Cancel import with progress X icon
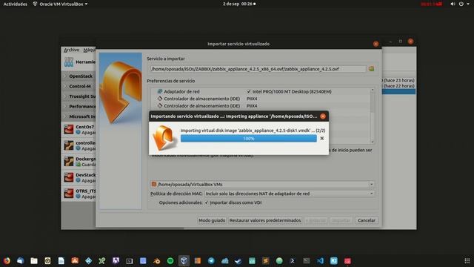This screenshot has width=474, height=267. [322, 139]
